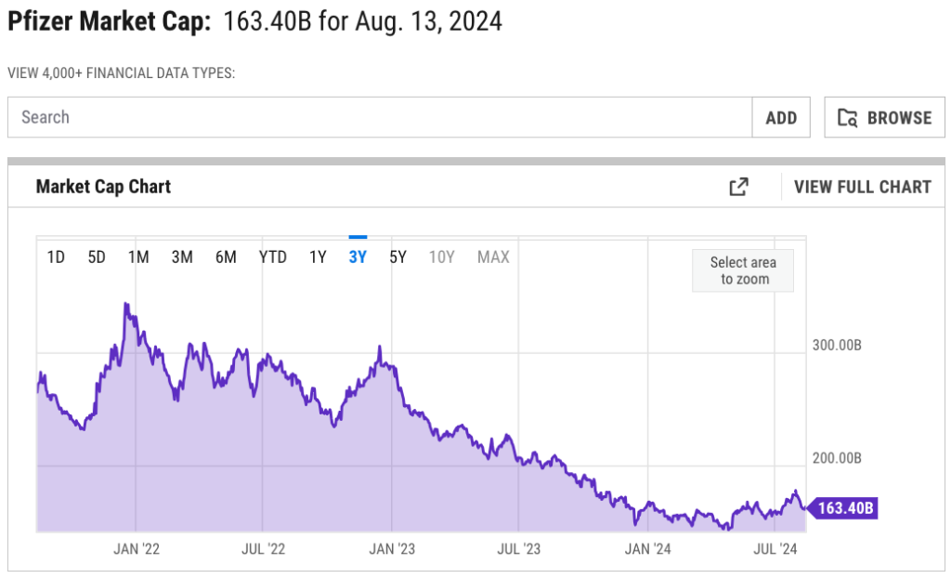Switch chart to 3M range
The image size is (951, 578).
point(182,257)
